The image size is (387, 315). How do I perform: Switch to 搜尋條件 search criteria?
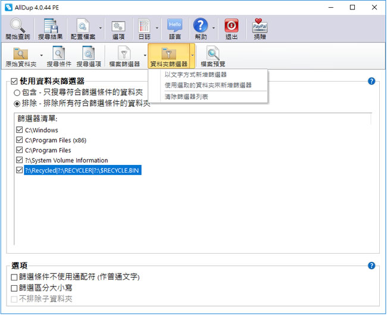coord(59,57)
